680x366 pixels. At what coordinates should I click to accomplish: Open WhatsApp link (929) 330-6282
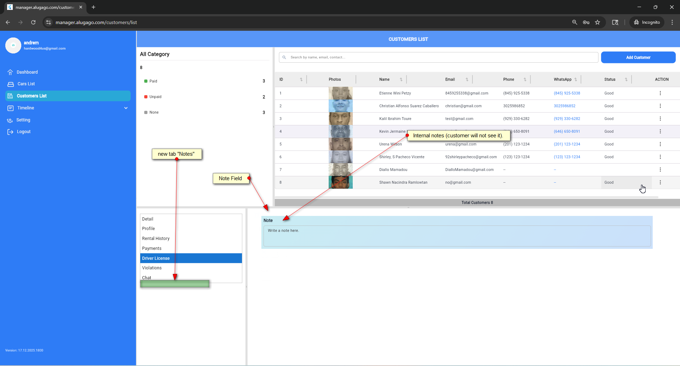click(567, 119)
